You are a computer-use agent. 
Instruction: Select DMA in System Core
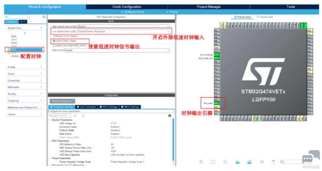pyautogui.click(x=14, y=36)
